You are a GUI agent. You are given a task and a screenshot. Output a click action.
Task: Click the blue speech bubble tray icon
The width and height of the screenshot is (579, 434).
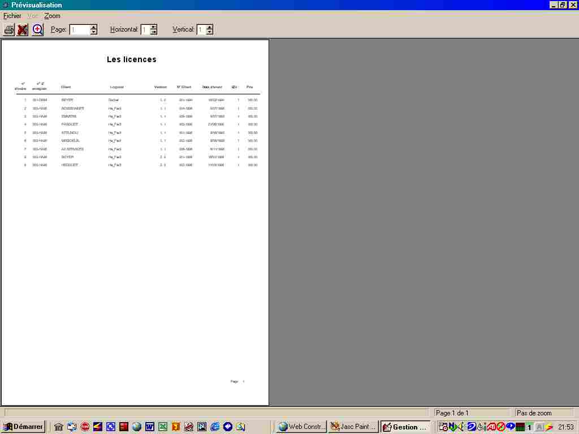point(511,427)
